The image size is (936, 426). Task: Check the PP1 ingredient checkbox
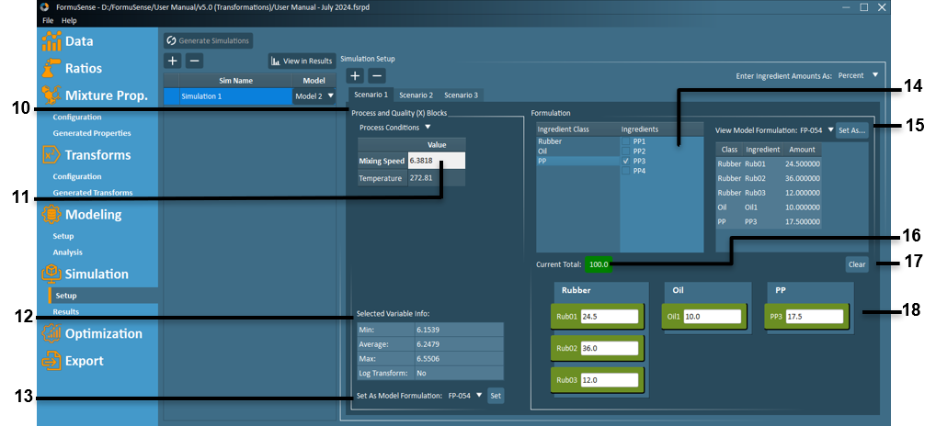point(625,141)
